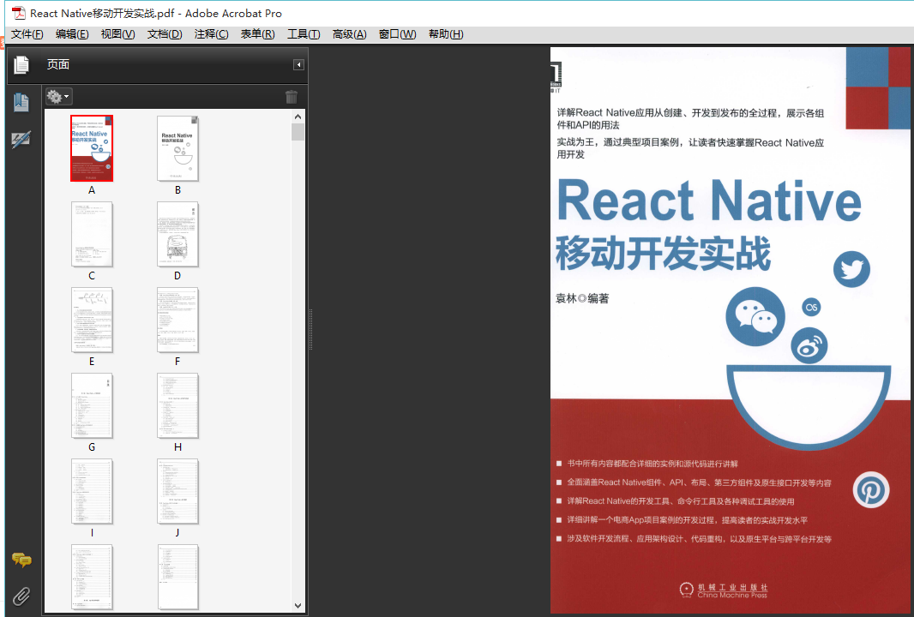
Task: Select page thumbnail B
Action: point(177,148)
